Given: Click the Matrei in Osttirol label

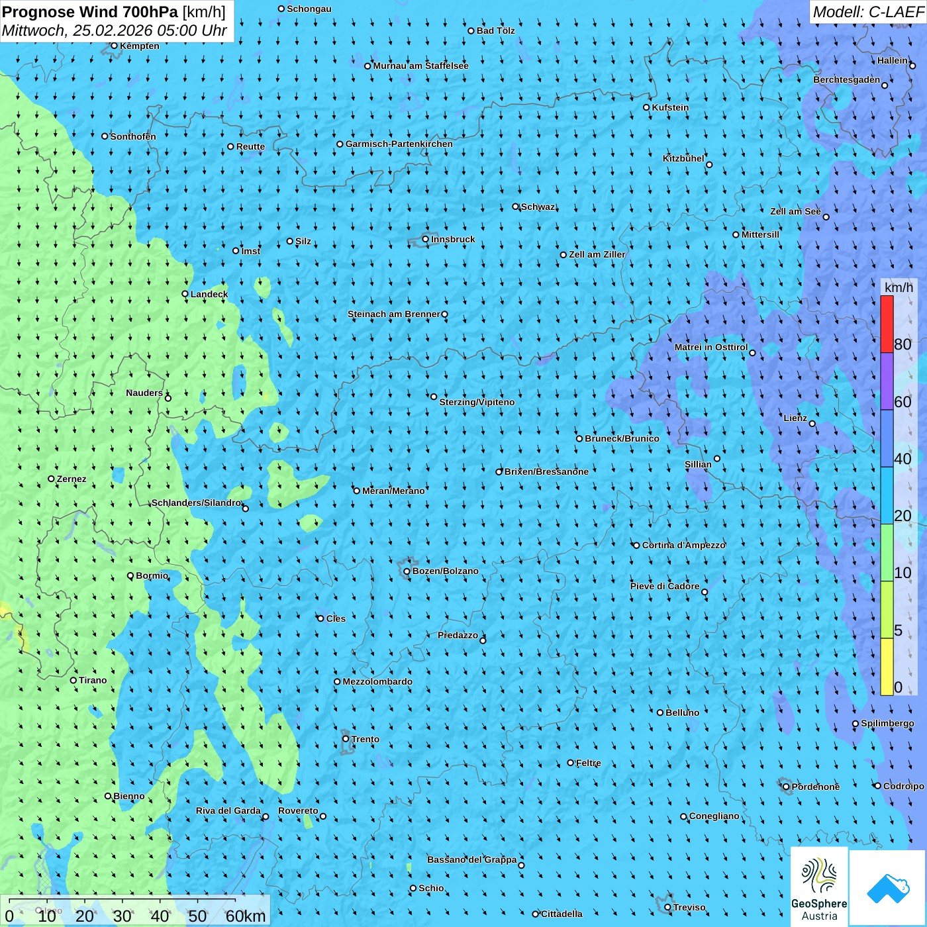Looking at the screenshot, I should point(711,347).
